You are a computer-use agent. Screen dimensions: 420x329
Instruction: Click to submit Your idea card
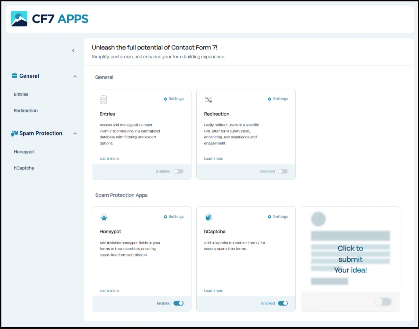pyautogui.click(x=350, y=259)
